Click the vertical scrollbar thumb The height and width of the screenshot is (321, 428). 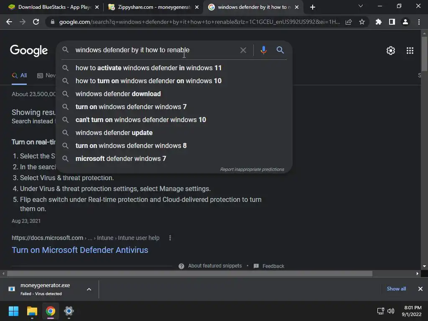tap(424, 54)
